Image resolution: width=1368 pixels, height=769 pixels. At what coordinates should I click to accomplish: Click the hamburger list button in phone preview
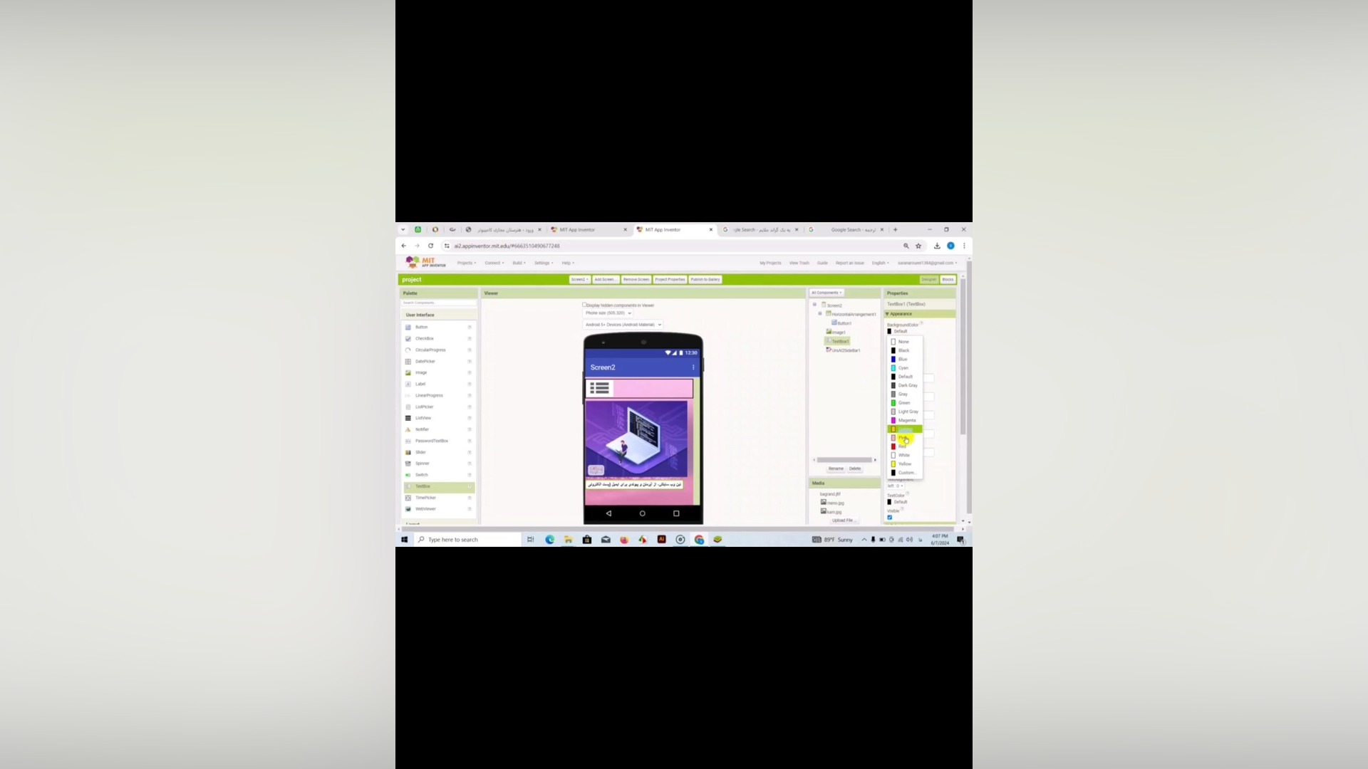[599, 388]
